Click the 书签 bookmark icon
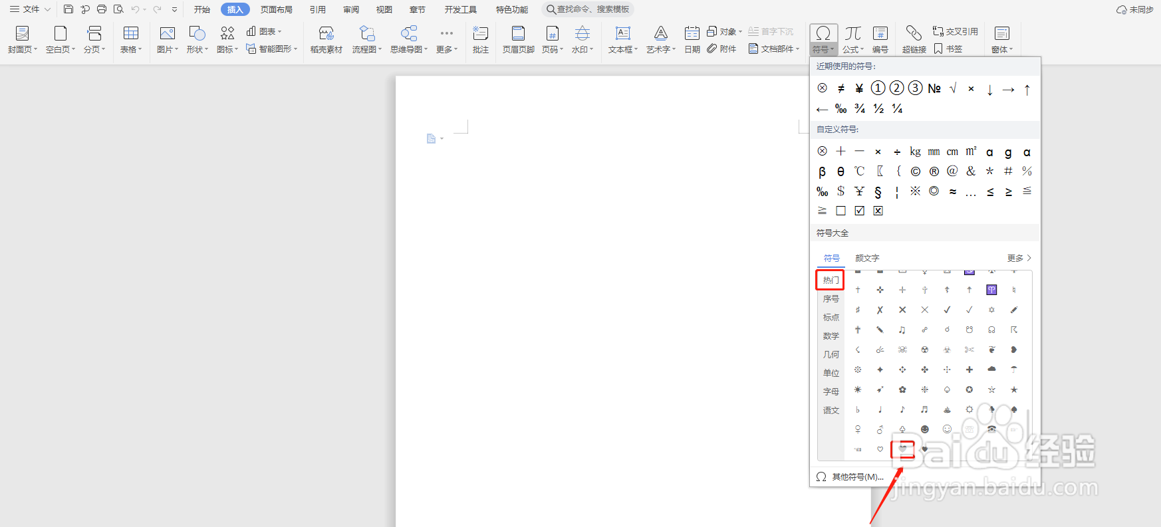 948,49
